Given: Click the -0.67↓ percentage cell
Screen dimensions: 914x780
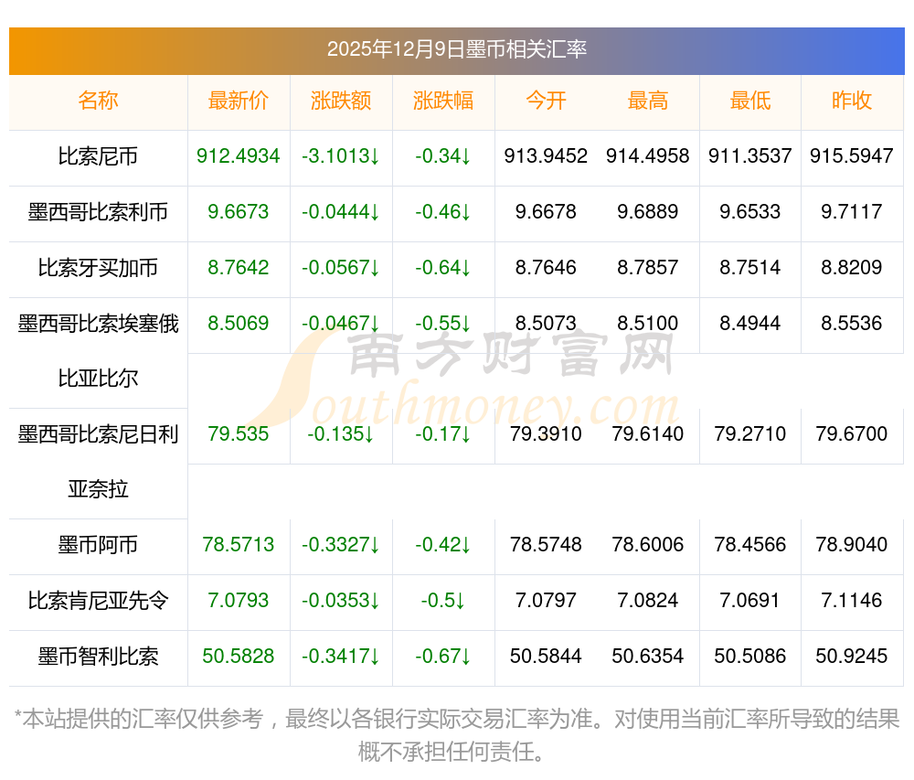Looking at the screenshot, I should tap(443, 657).
